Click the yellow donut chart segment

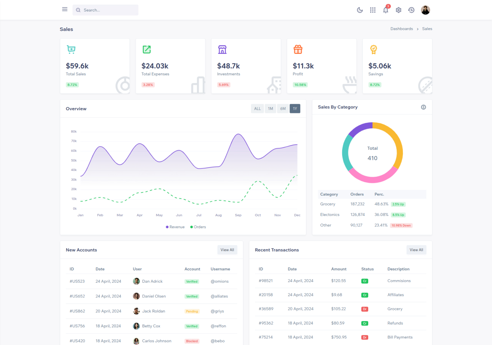click(x=398, y=144)
